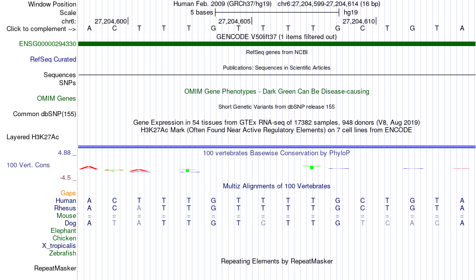Click Rhesus row's first base A
Viewport: 476px width, 280px height.
point(89,208)
